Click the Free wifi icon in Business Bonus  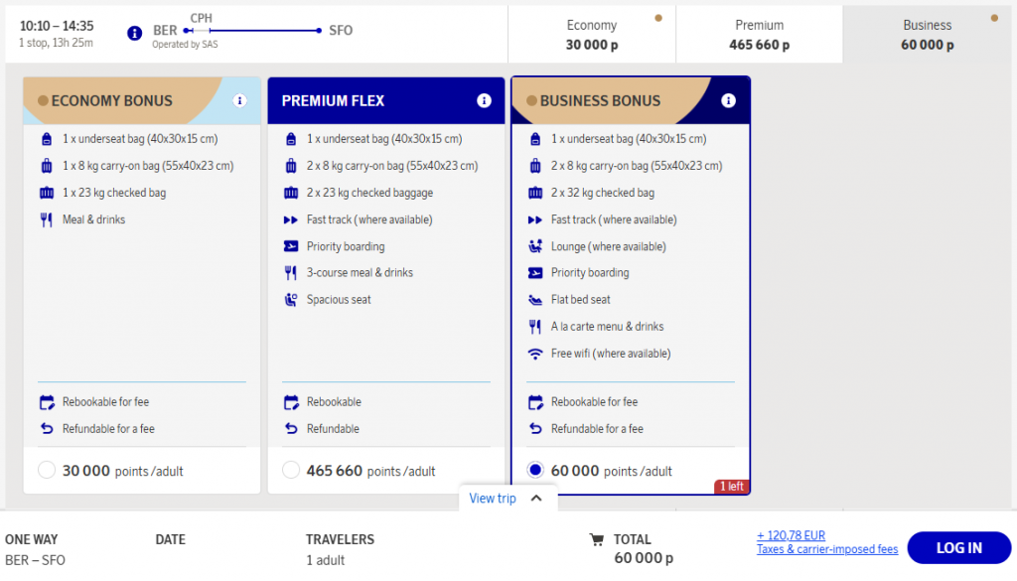[x=537, y=353]
